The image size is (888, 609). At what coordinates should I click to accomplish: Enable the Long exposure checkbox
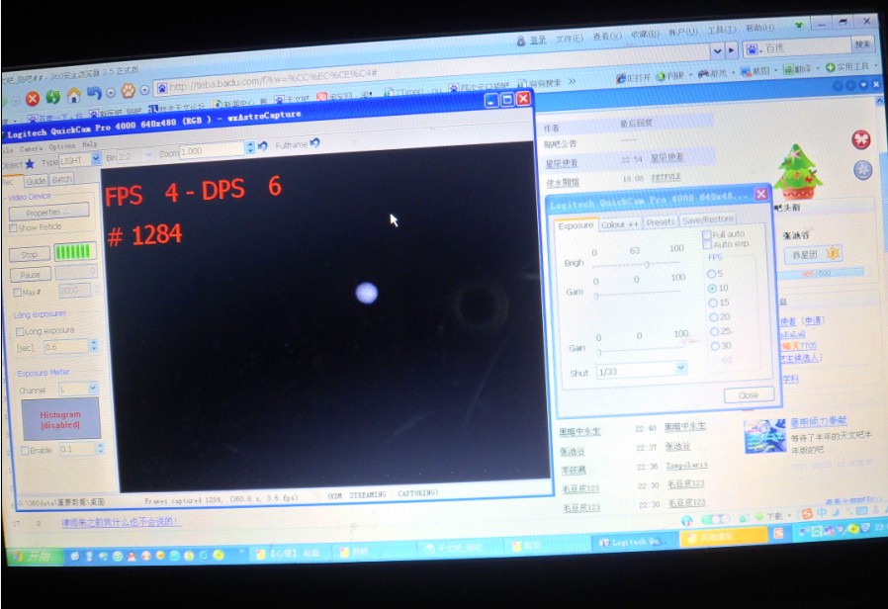[20, 331]
